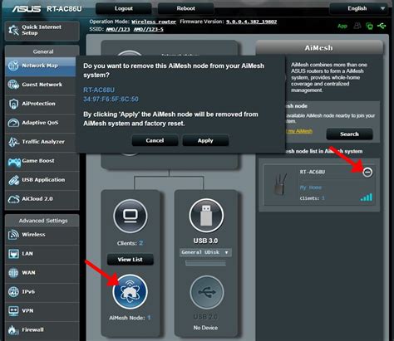Click the Reboot button

coord(185,8)
